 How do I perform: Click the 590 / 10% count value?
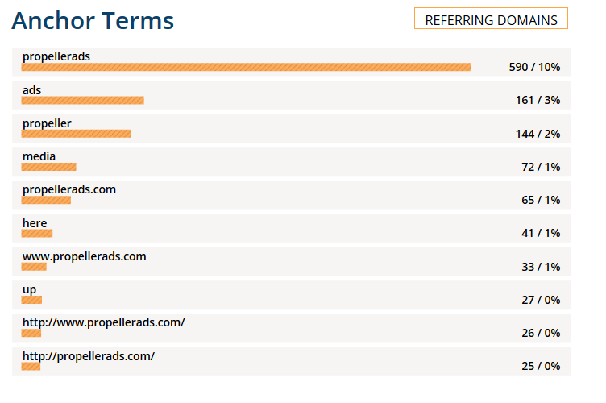(x=534, y=67)
